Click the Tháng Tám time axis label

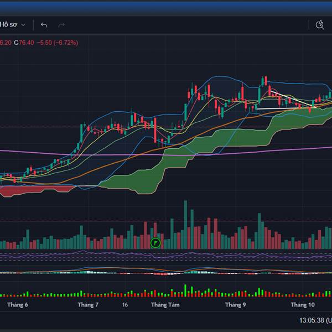tap(165, 305)
